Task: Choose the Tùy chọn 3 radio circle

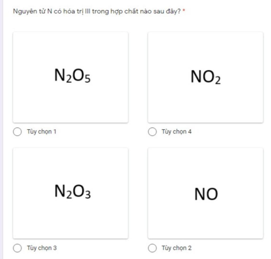Action: [x=17, y=248]
